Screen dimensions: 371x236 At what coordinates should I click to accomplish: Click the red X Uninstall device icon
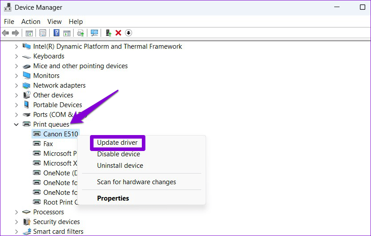pyautogui.click(x=118, y=33)
